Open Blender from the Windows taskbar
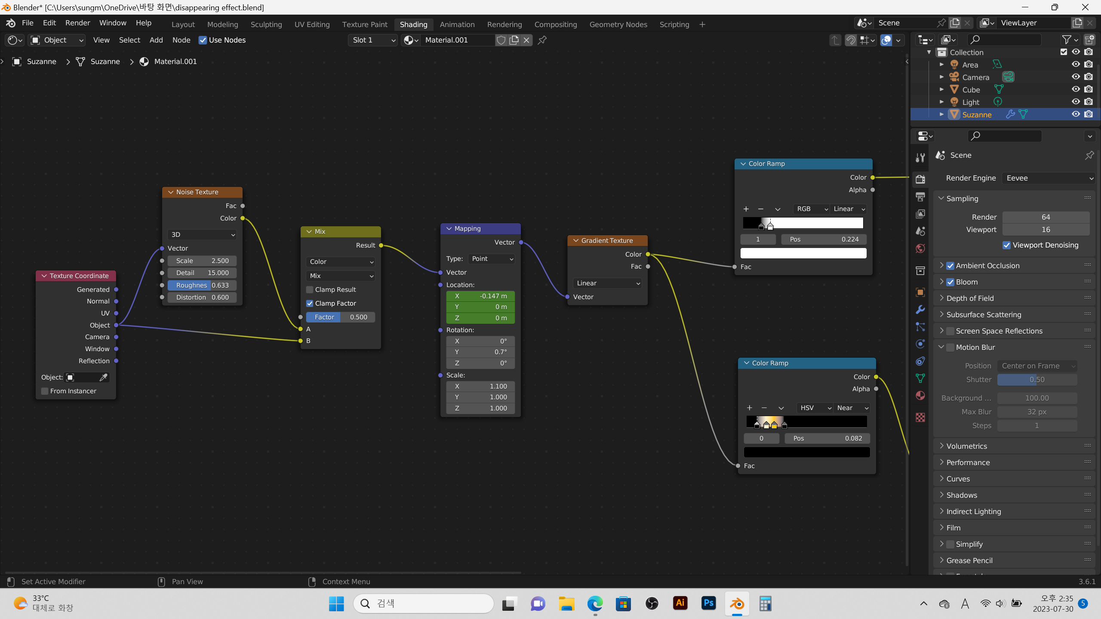1101x619 pixels. pyautogui.click(x=737, y=604)
